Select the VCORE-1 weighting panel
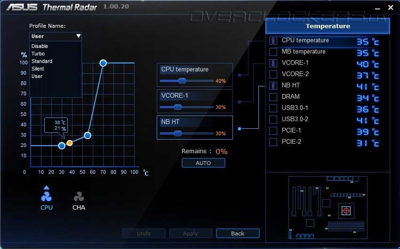This screenshot has height=249, width=400. tap(195, 101)
